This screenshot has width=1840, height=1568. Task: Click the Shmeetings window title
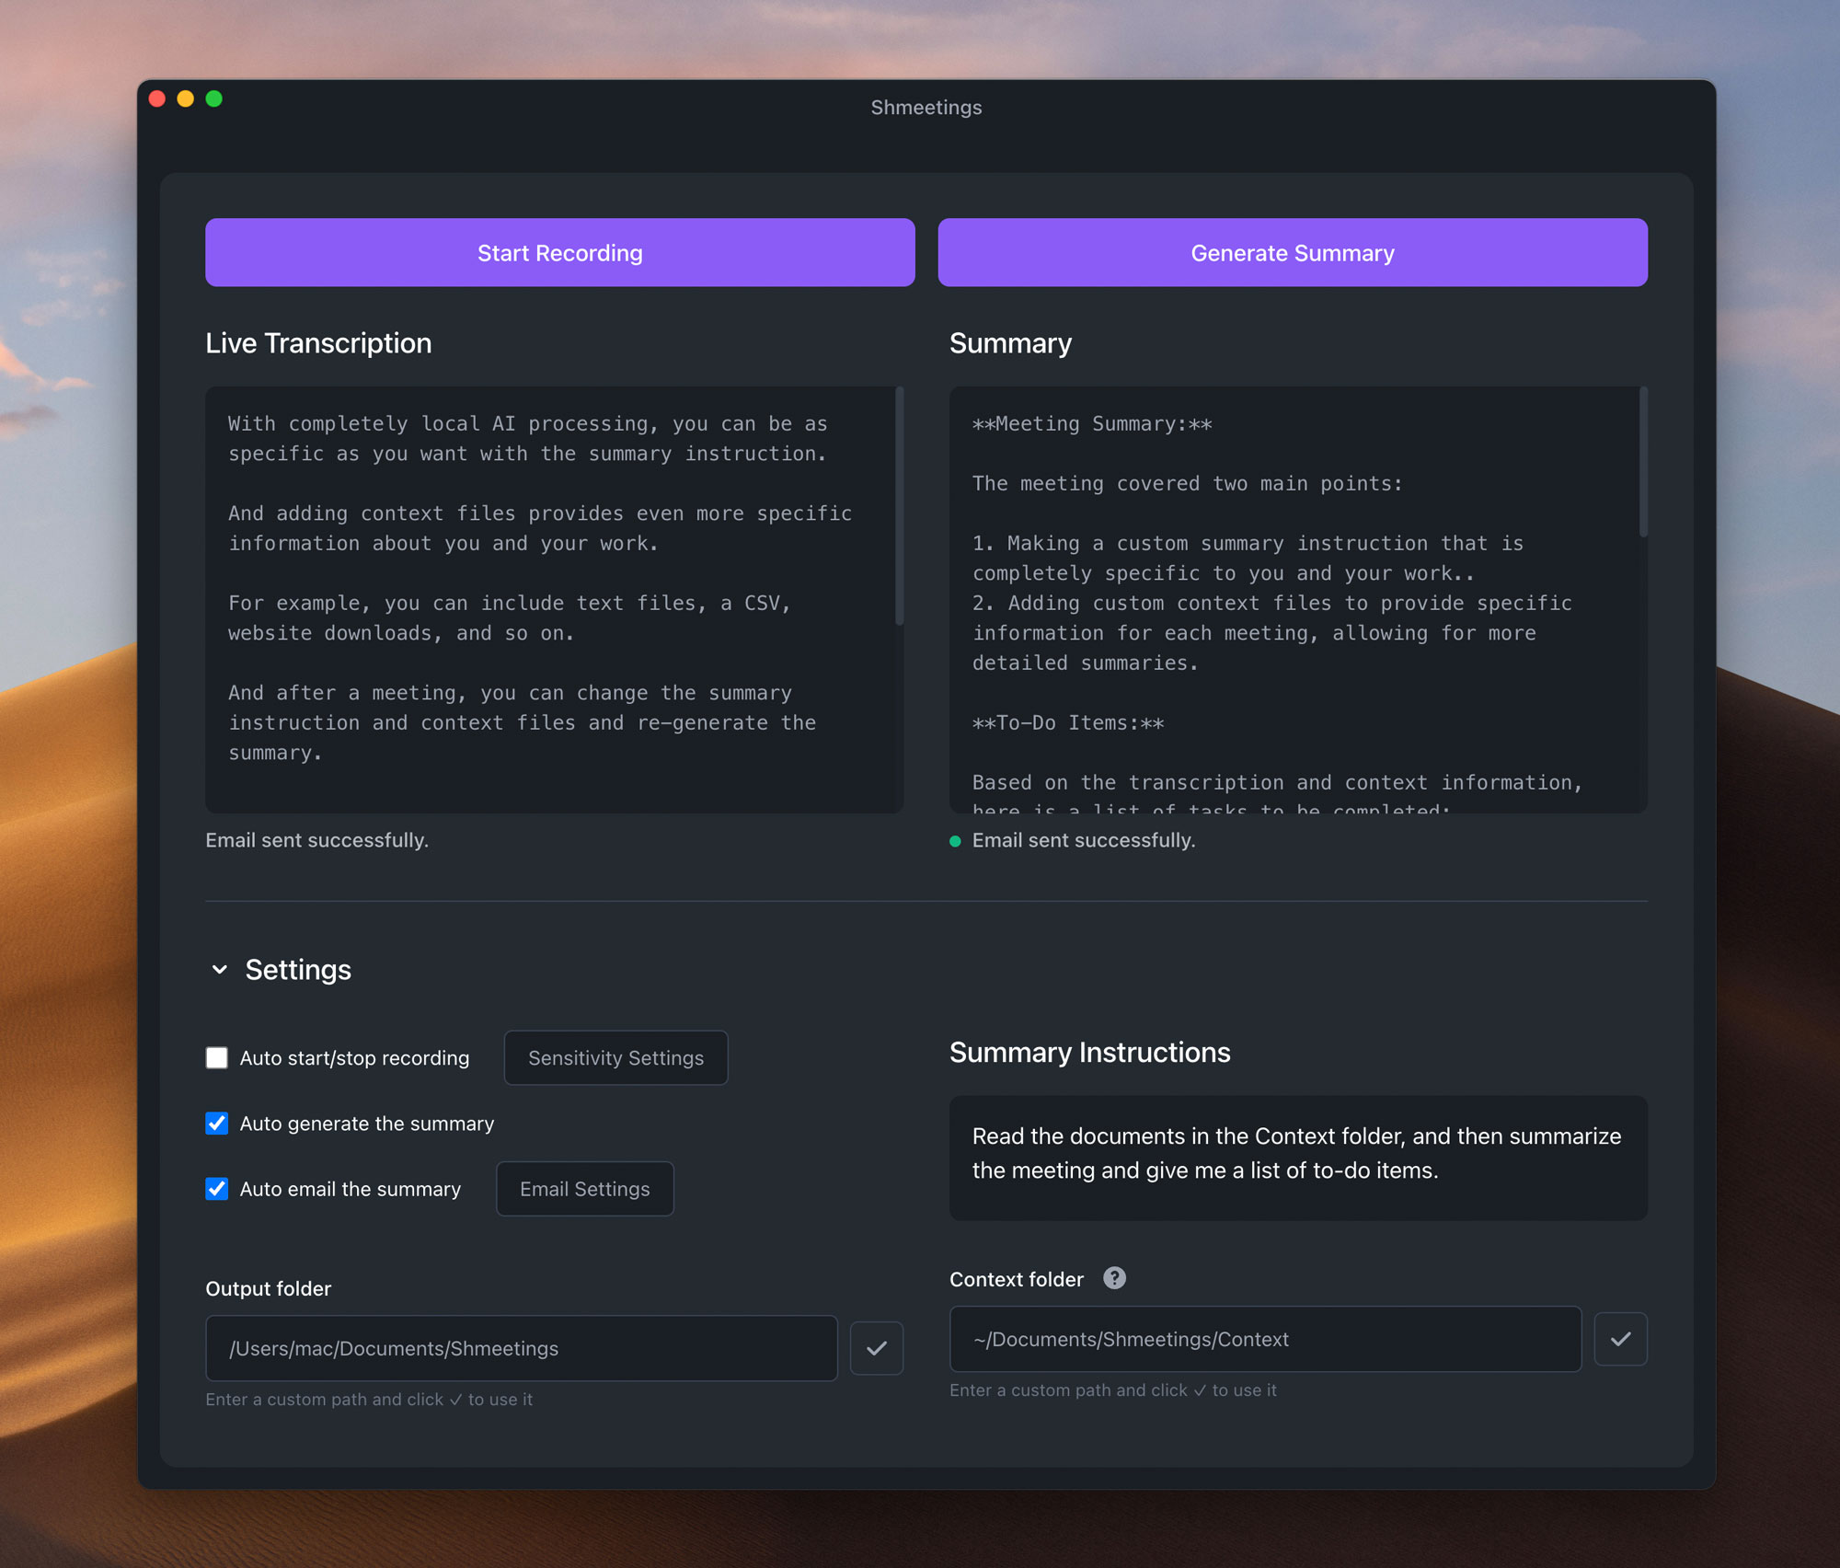pyautogui.click(x=925, y=107)
